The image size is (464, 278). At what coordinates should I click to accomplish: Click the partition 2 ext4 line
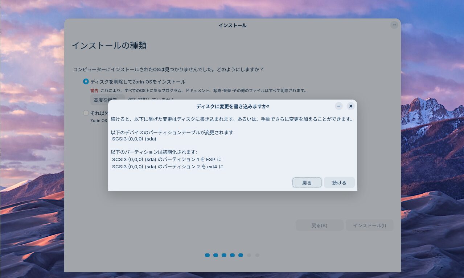[x=168, y=167]
